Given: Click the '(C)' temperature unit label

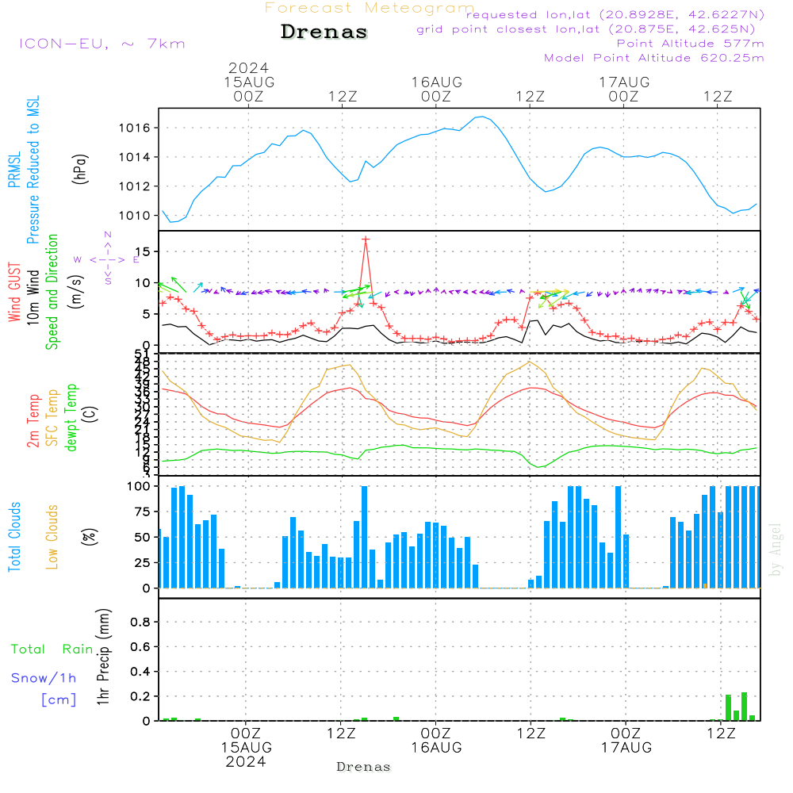Looking at the screenshot, I should [x=90, y=414].
